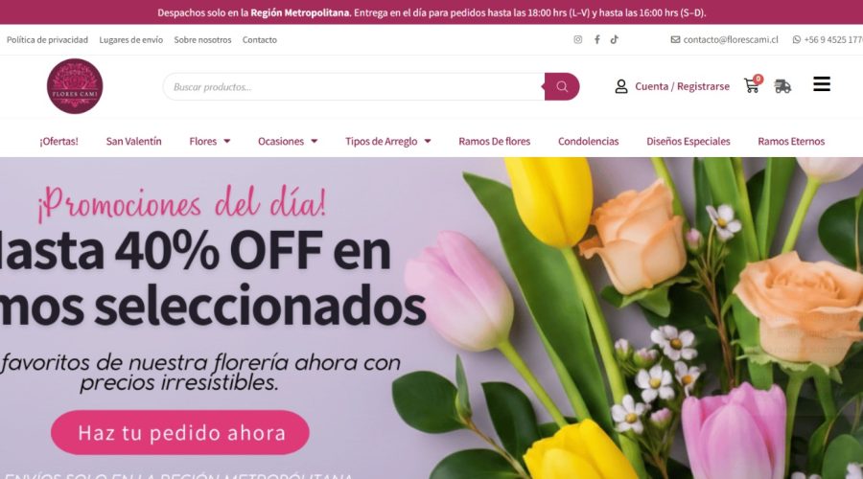Viewport: 863px width, 479px height.
Task: Click Haz tu pedido ahora button
Action: click(x=180, y=432)
